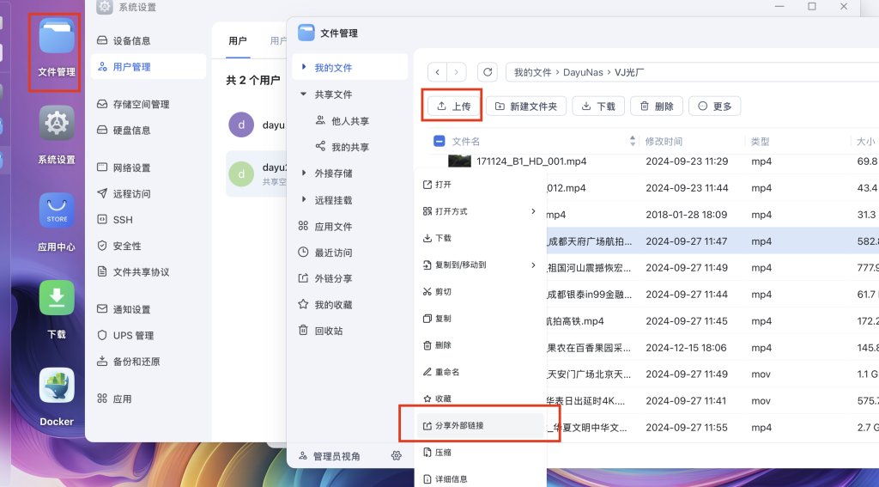This screenshot has height=487, width=879.
Task: Click the 上传 button in the toolbar
Action: 453,107
